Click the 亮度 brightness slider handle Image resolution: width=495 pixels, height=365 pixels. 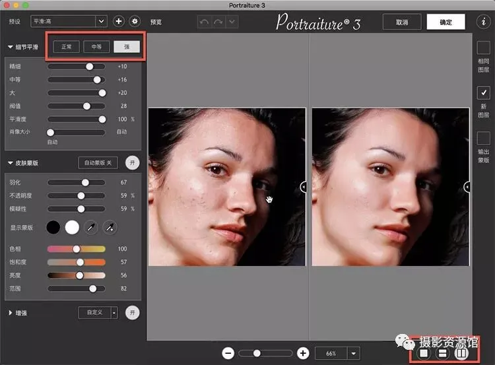80,275
